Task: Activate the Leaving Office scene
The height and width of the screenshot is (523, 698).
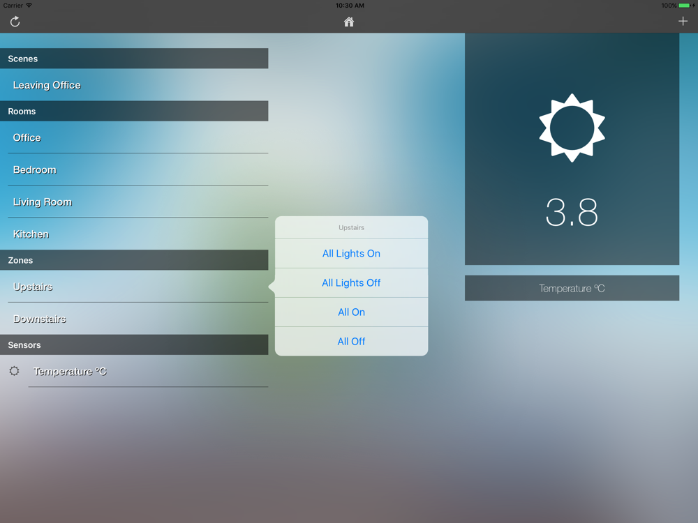Action: [x=47, y=85]
